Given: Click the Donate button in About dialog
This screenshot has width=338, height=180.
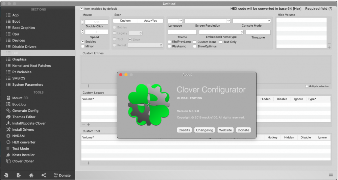Looking at the screenshot, I should click(x=243, y=130).
